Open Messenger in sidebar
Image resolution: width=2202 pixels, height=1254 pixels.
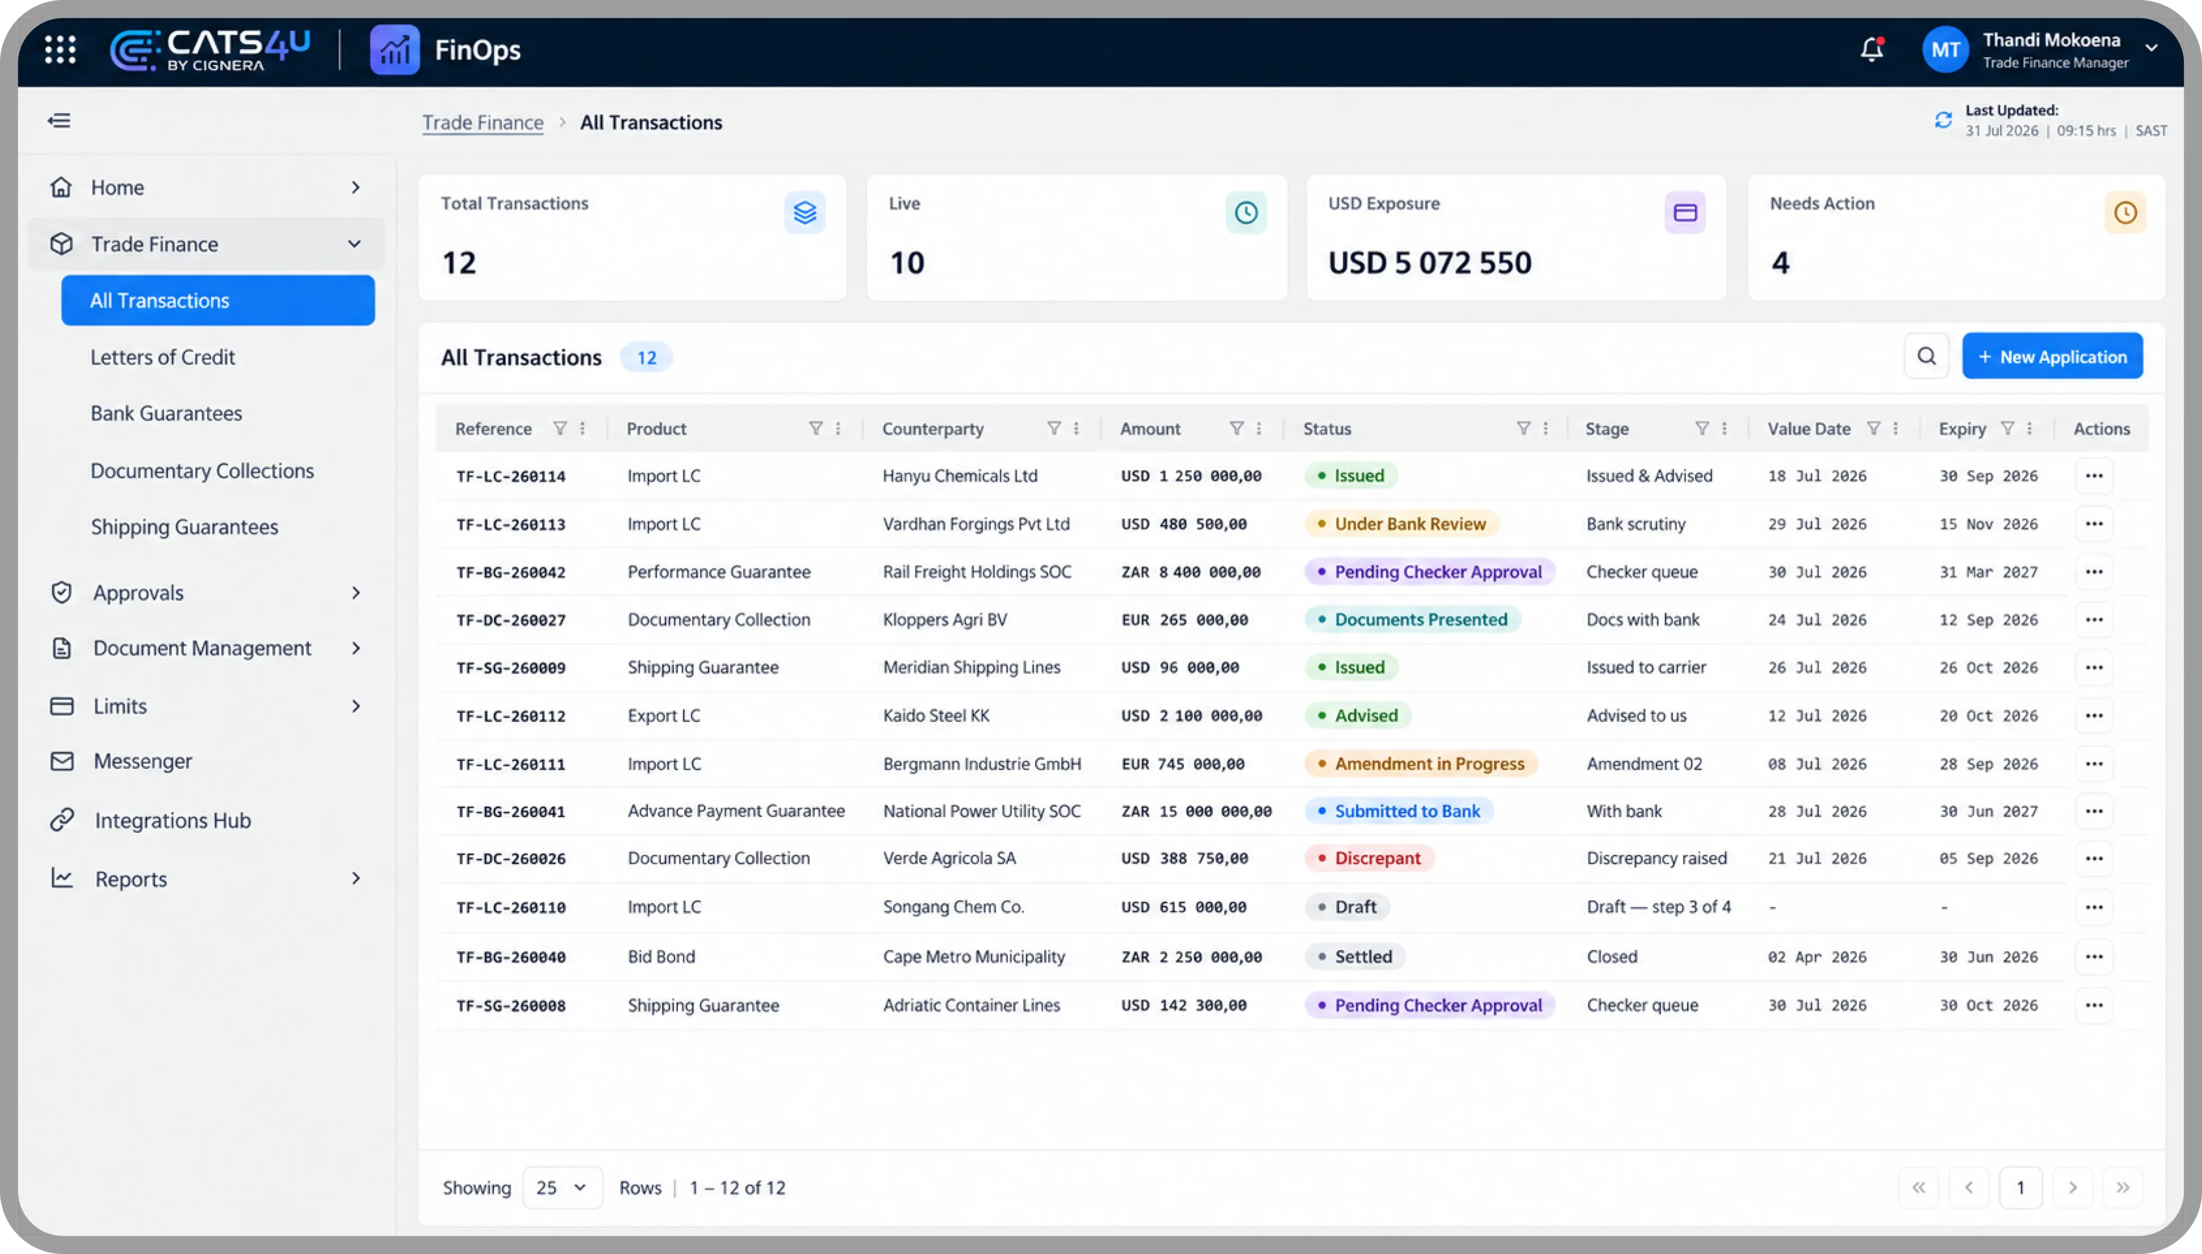pyautogui.click(x=142, y=761)
